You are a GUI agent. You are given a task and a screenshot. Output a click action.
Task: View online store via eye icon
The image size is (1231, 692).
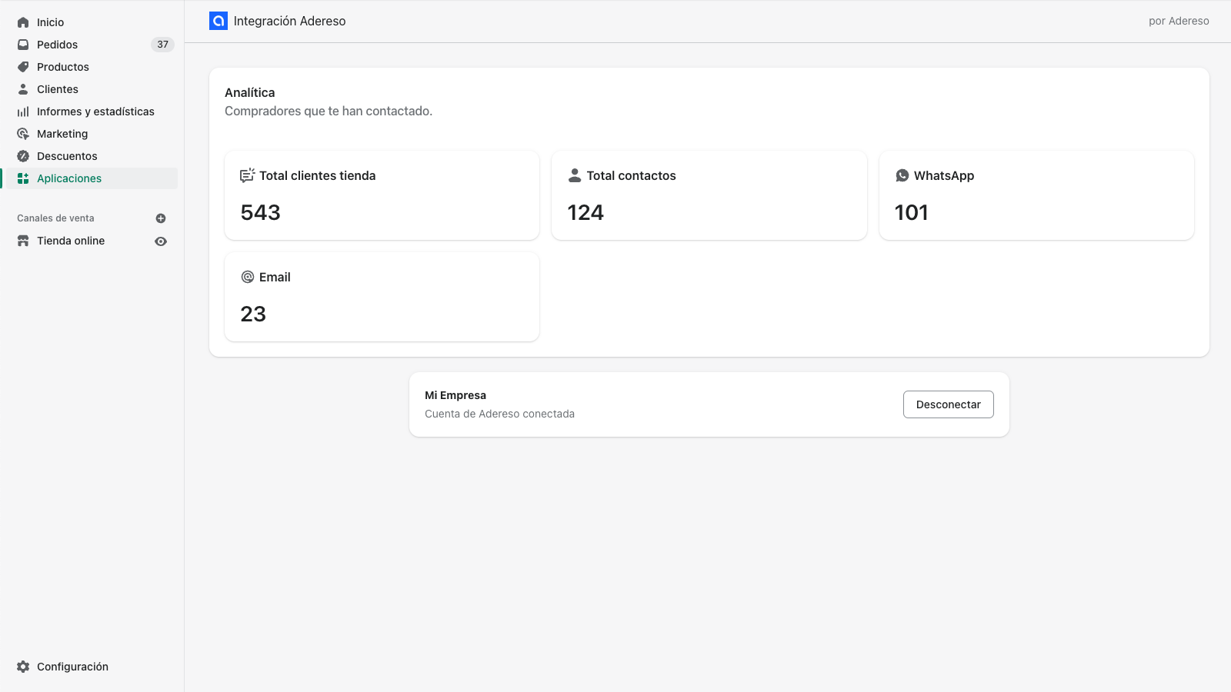161,241
